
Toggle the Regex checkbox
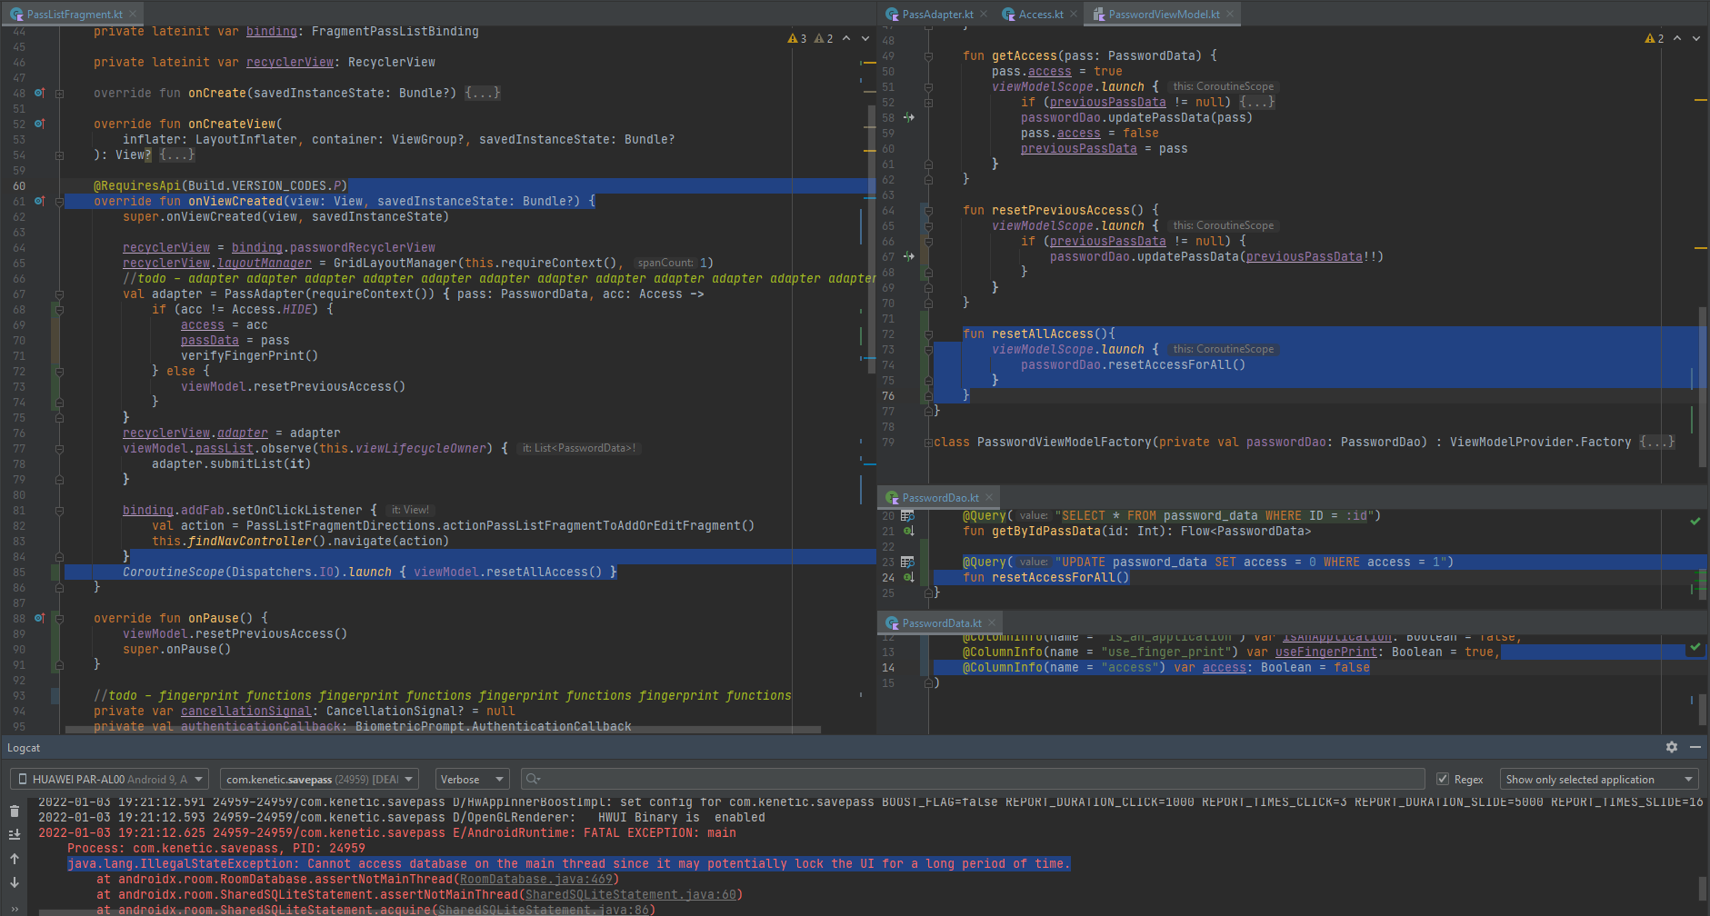(x=1442, y=779)
